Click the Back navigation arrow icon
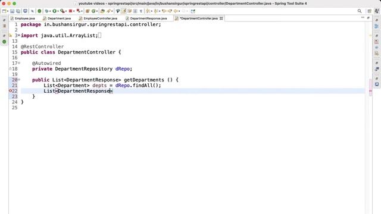The width and height of the screenshot is (381, 214). coord(176,11)
